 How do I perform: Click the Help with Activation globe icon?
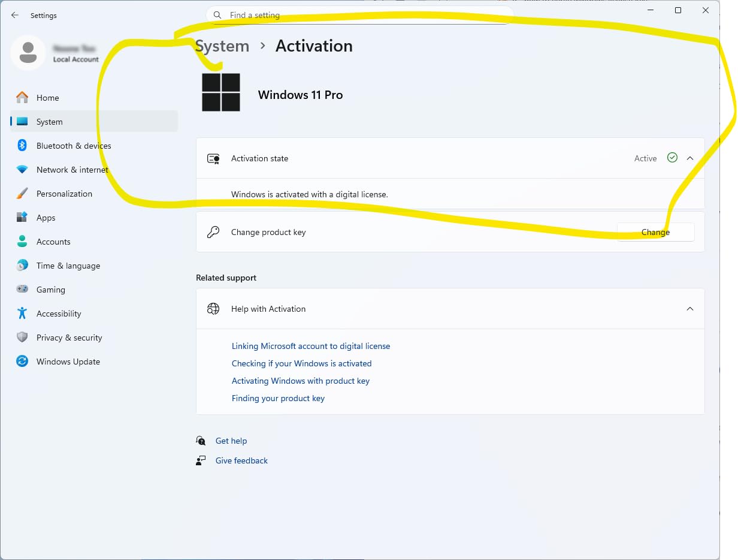click(x=213, y=309)
